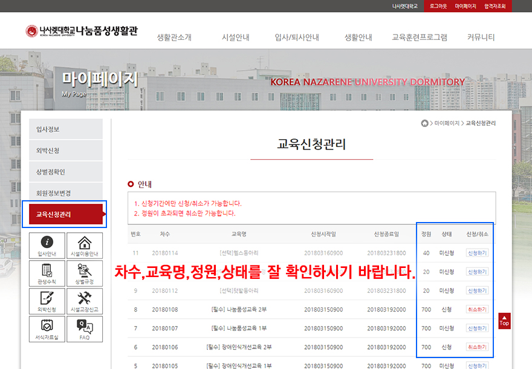The width and height of the screenshot is (532, 369).
Task: Select 교육신청관리 in sidebar
Action: pos(66,214)
